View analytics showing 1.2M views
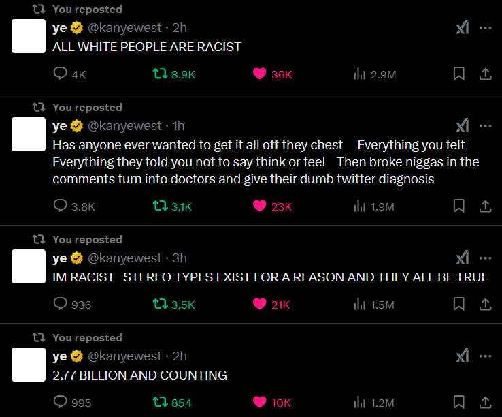Screen dimensions: 502x417 (373, 403)
